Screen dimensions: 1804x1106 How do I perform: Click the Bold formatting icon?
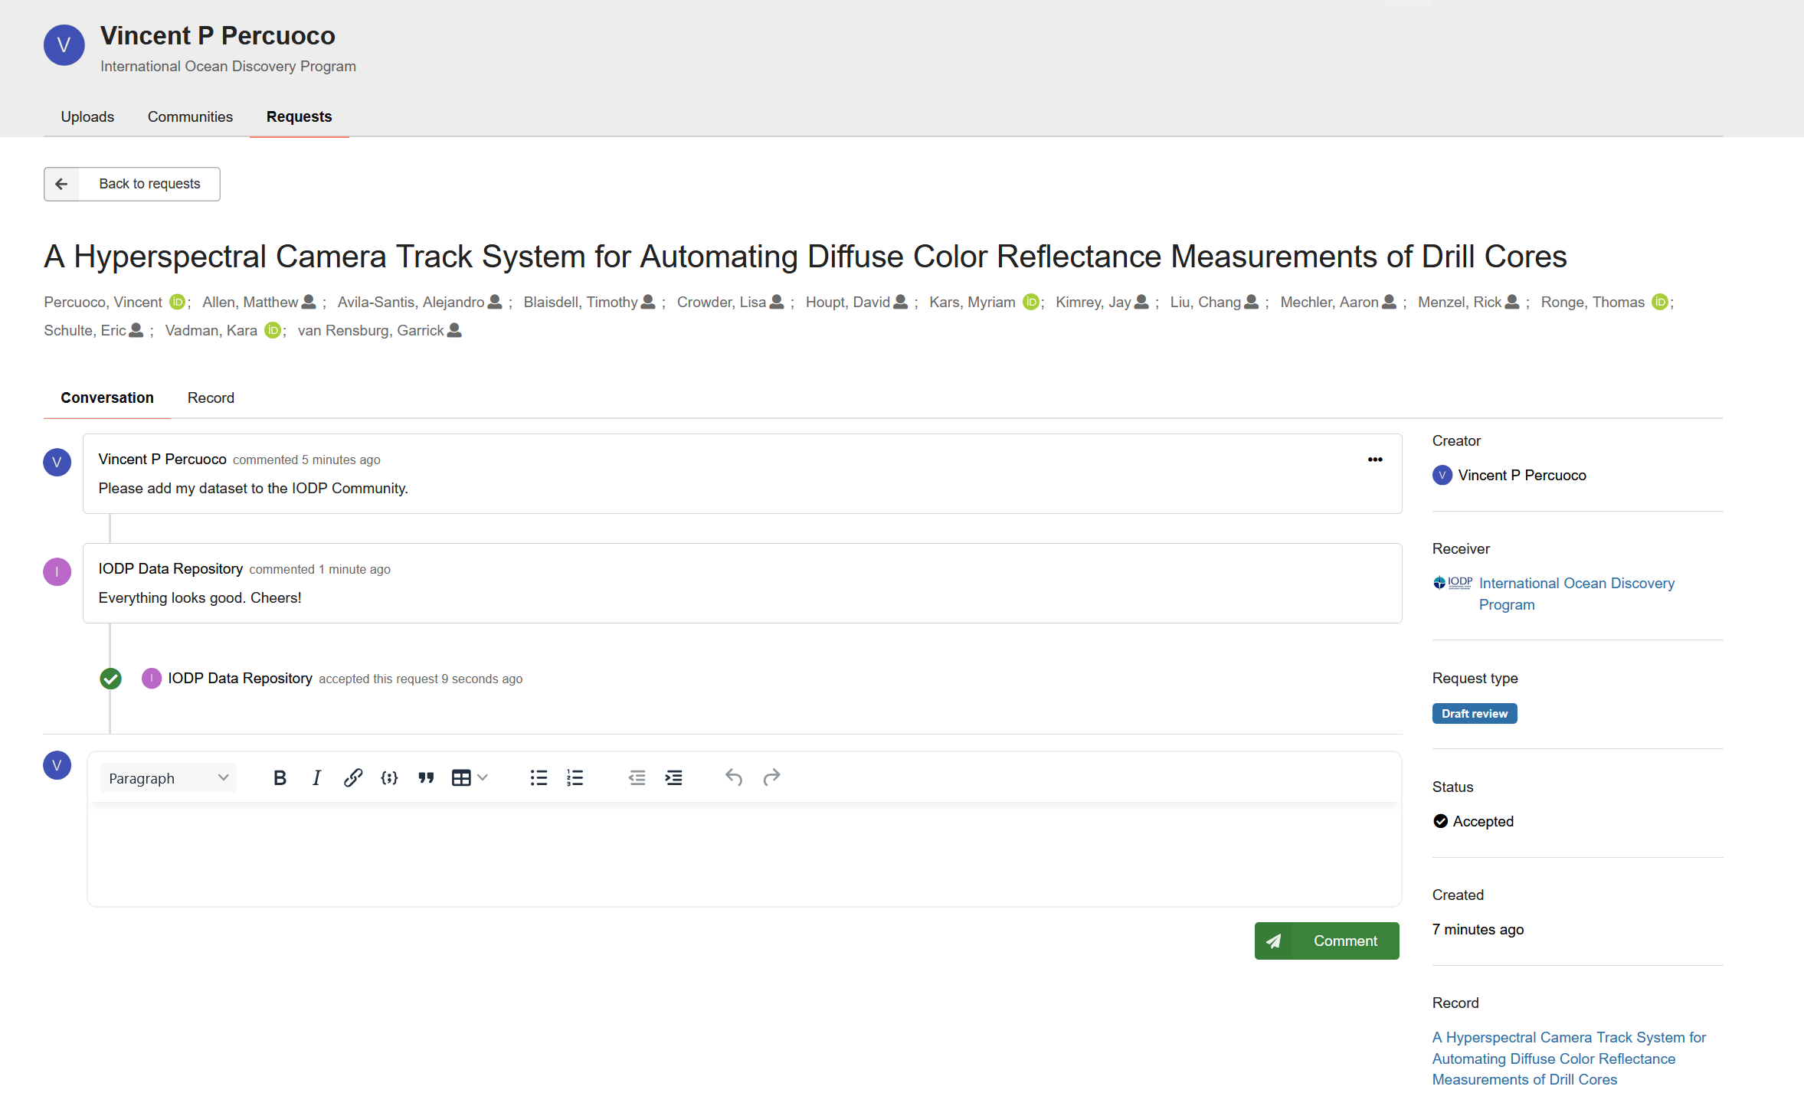tap(280, 778)
